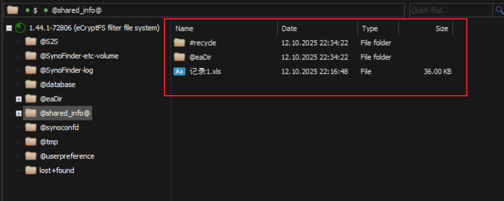The height and width of the screenshot is (201, 504).
Task: Expand the @eaDir tree node
Action: (x=18, y=99)
